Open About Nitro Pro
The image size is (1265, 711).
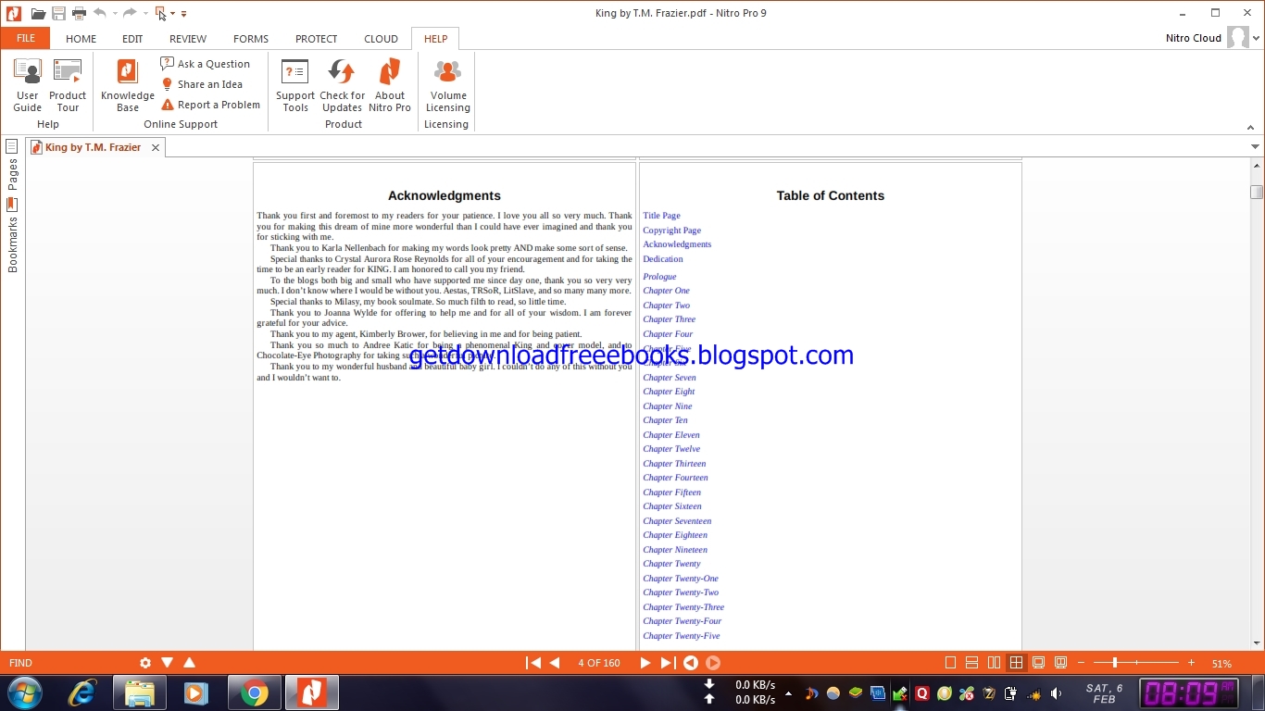pos(390,85)
